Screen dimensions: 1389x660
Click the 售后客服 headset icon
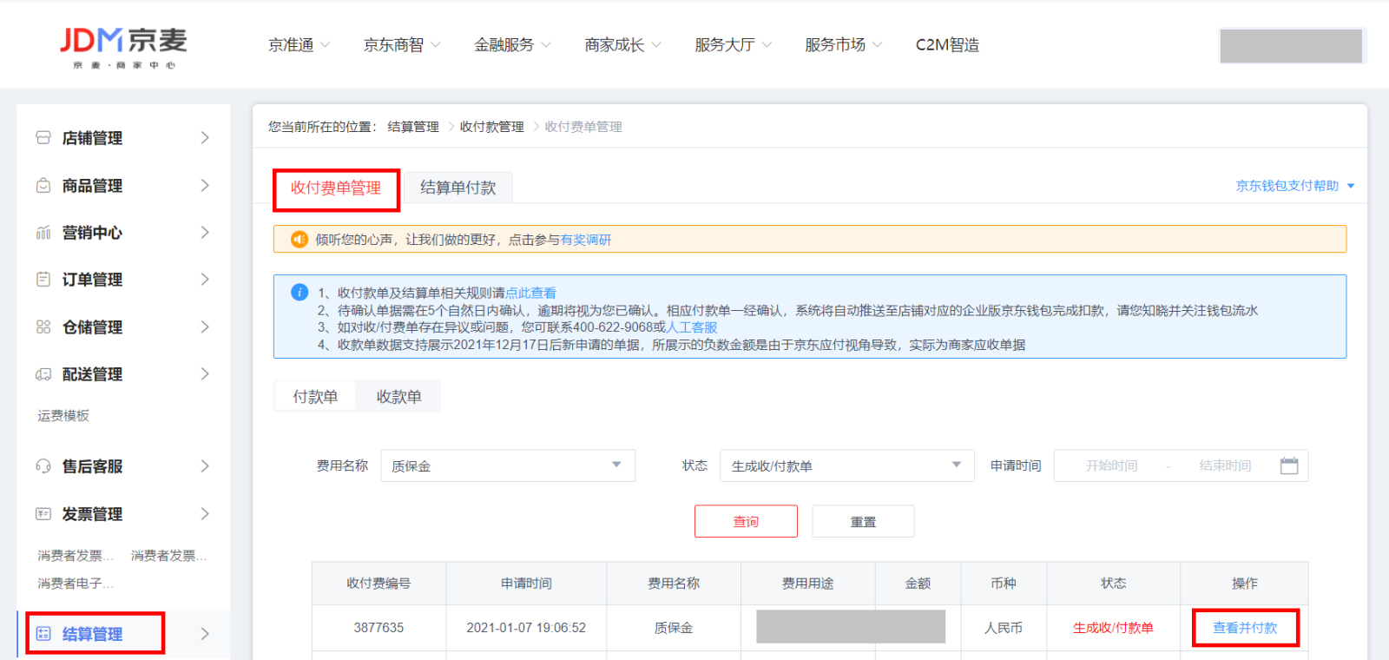(43, 465)
